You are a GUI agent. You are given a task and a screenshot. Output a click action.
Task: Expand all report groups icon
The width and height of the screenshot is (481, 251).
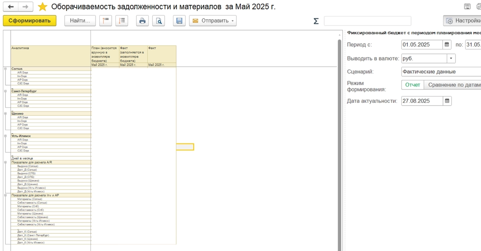(x=122, y=21)
